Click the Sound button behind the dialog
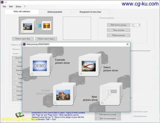 tap(17, 62)
